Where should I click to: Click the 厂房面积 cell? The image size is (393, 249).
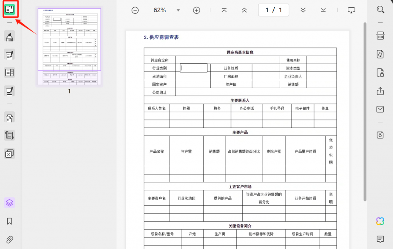tap(231, 76)
